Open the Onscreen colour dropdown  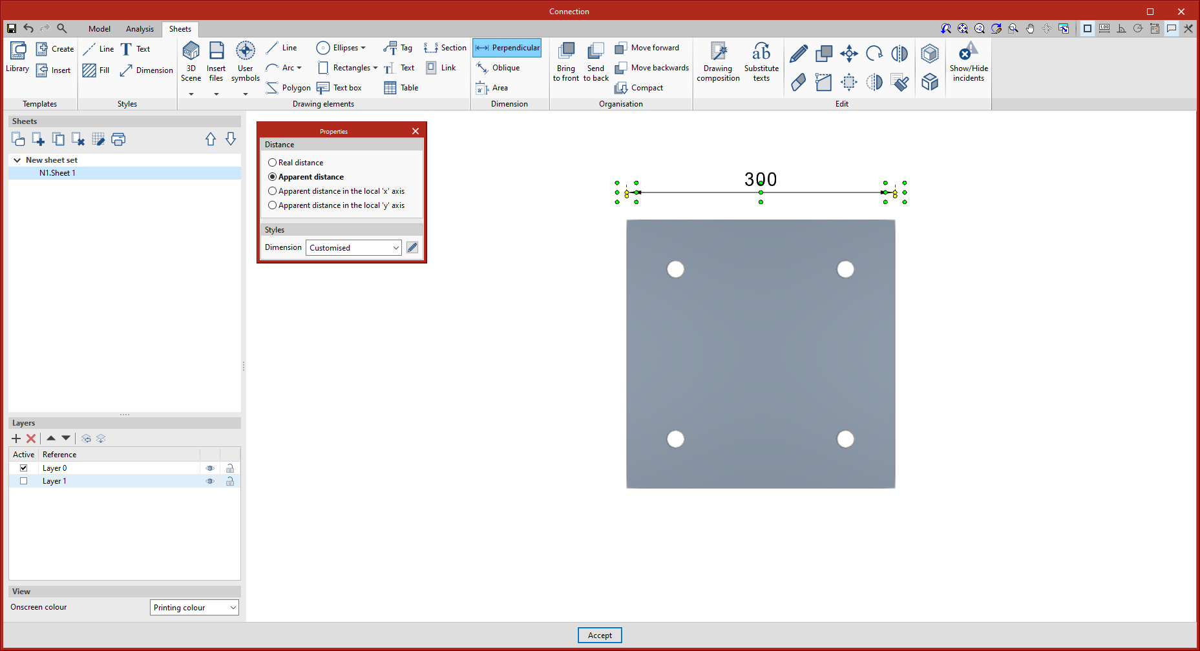tap(194, 608)
